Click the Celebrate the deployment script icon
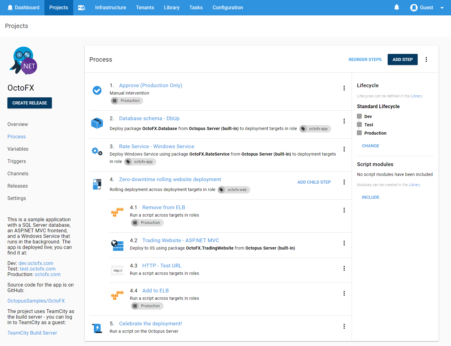This screenshot has width=451, height=346. coord(97,328)
